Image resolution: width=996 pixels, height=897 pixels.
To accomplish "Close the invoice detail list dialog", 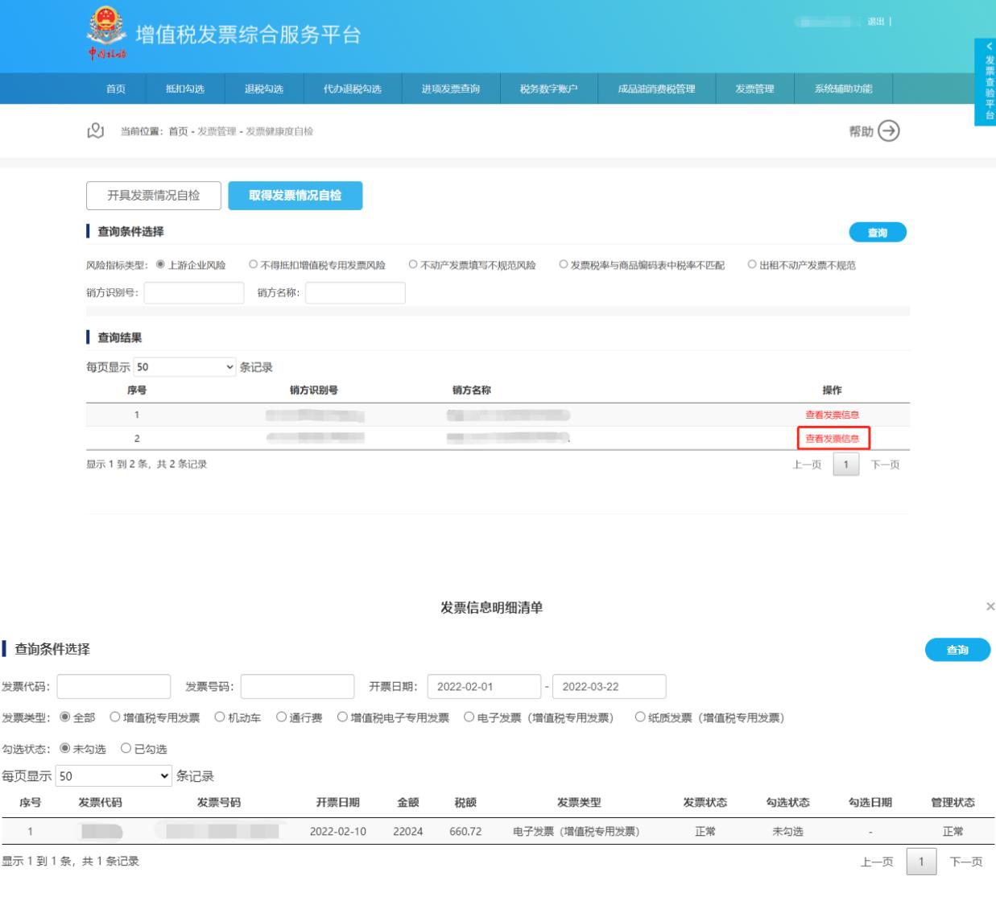I will tap(990, 606).
